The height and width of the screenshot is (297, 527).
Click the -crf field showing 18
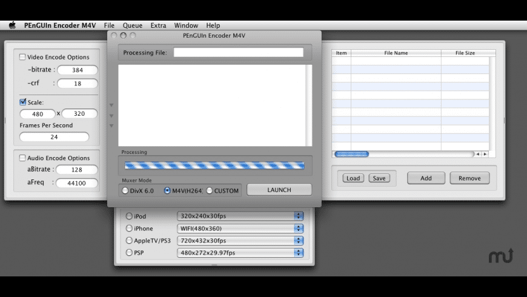click(x=78, y=84)
